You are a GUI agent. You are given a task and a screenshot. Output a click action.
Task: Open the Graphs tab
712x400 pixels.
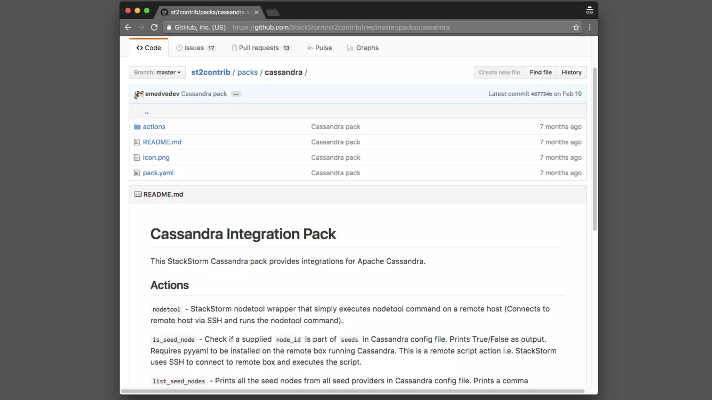363,48
